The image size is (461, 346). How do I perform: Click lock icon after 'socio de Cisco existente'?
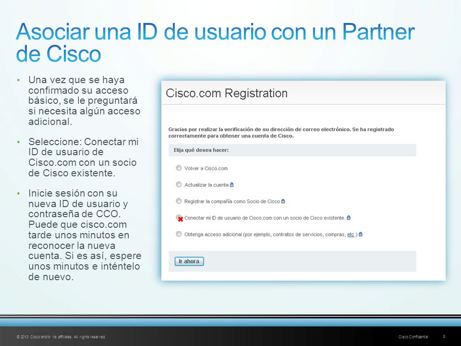pos(349,217)
